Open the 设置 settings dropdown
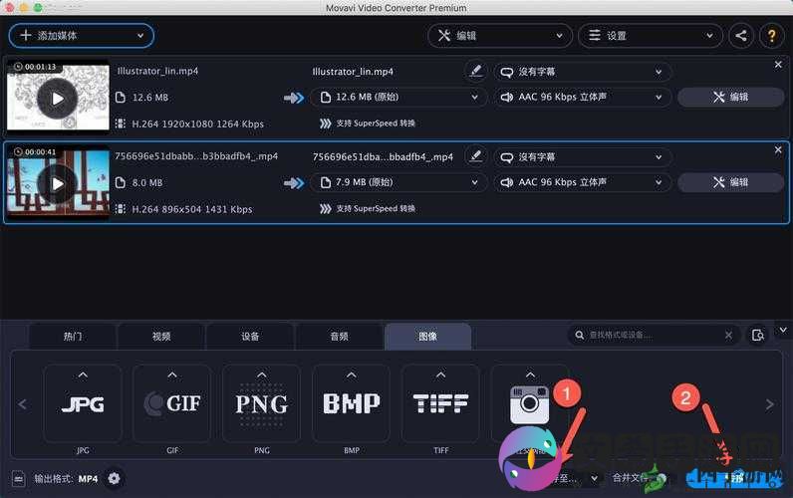The image size is (793, 498). click(651, 36)
